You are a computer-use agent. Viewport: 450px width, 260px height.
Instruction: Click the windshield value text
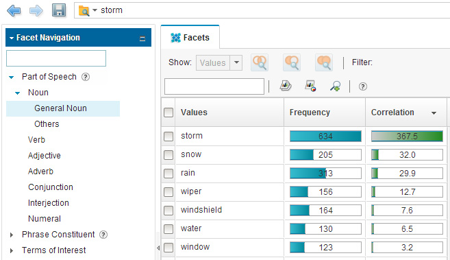[201, 210]
